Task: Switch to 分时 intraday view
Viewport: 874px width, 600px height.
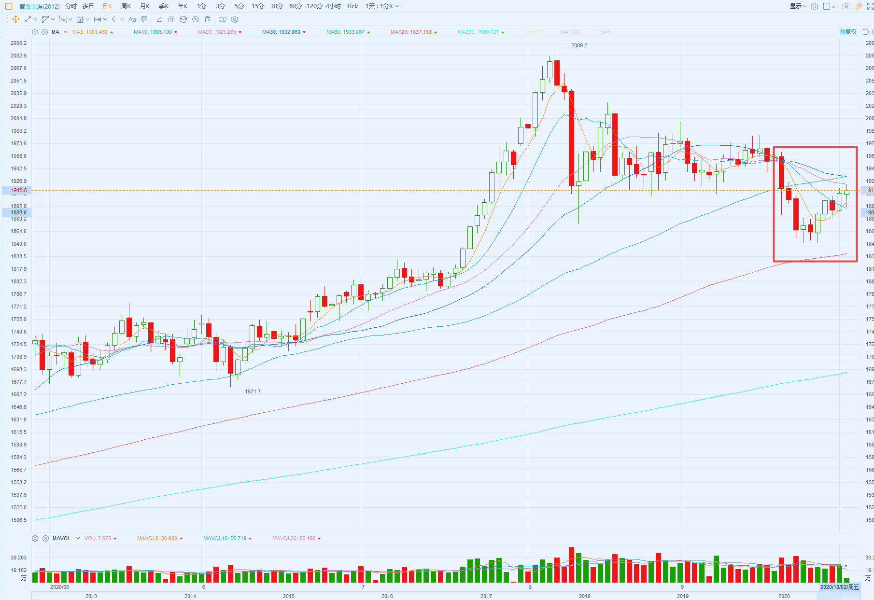Action: coord(70,6)
